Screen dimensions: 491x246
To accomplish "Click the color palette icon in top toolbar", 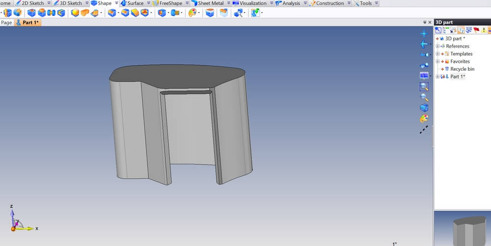I will coord(192,13).
